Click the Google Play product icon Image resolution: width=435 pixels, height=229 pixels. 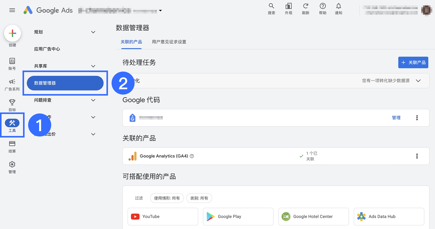pyautogui.click(x=211, y=216)
